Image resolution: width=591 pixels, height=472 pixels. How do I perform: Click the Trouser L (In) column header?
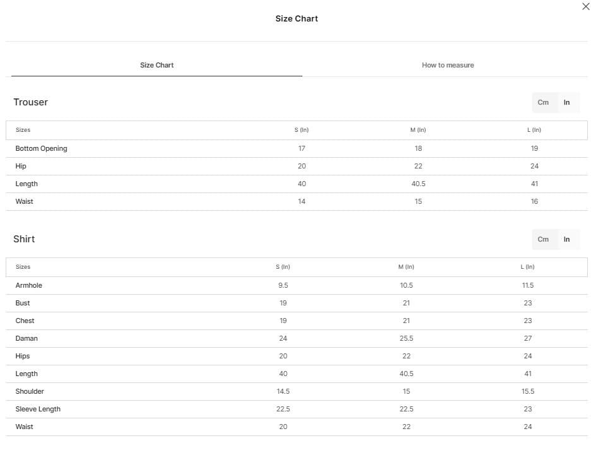point(534,130)
